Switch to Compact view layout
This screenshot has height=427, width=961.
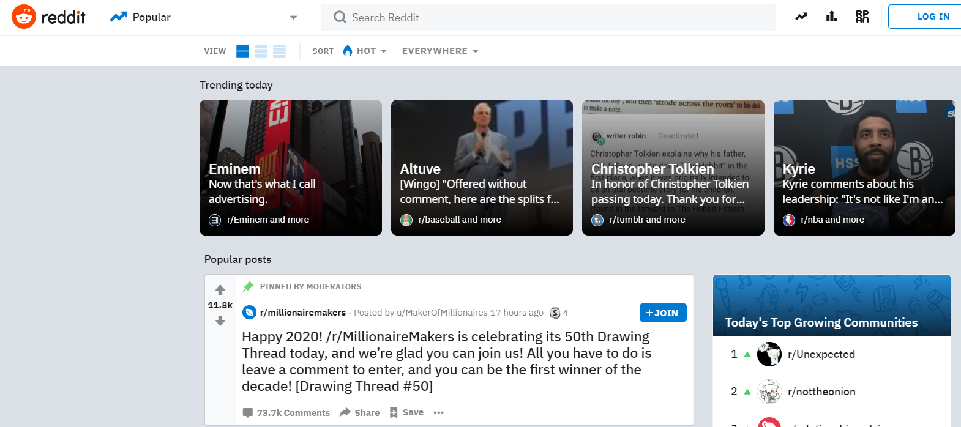tap(280, 51)
